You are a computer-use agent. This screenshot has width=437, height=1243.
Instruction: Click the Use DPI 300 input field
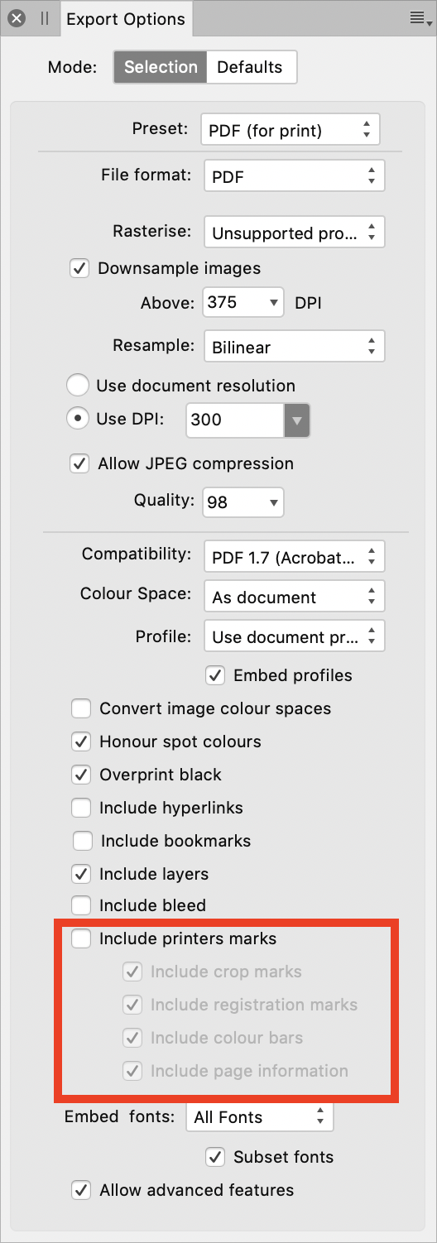click(235, 420)
